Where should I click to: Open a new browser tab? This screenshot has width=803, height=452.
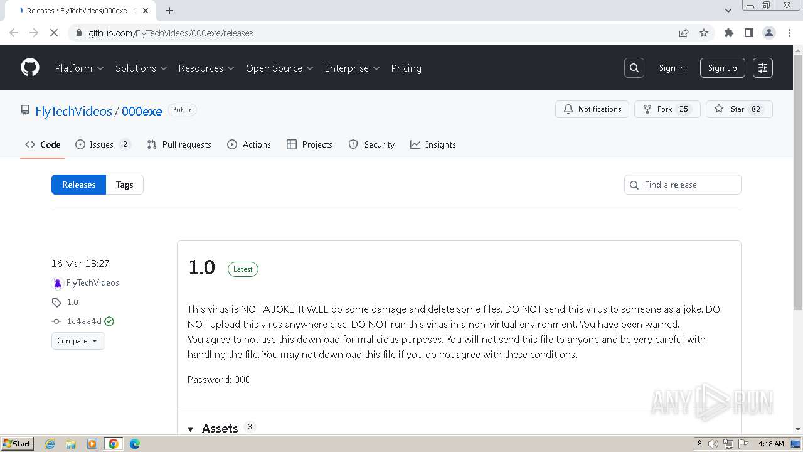pyautogui.click(x=169, y=11)
